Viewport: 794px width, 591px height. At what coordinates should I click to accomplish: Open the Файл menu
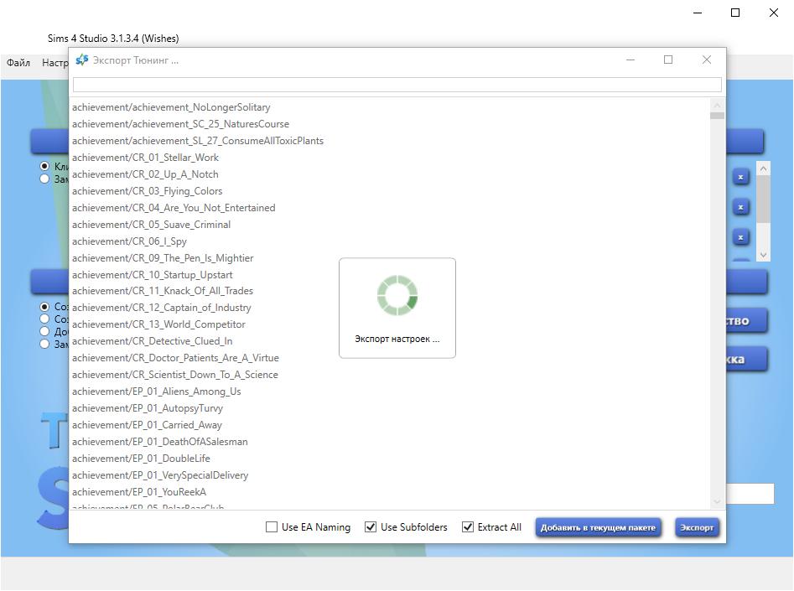coord(18,63)
